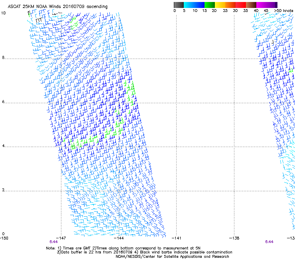Click the longitude label -150
Screen dimensions: 295x259
tap(4, 238)
